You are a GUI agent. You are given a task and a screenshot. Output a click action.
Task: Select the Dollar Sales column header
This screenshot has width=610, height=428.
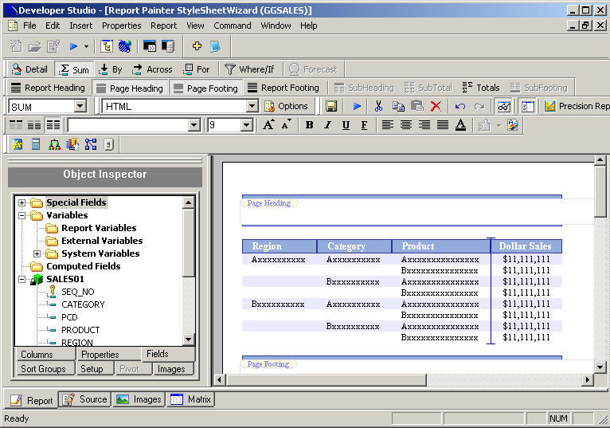(x=526, y=246)
